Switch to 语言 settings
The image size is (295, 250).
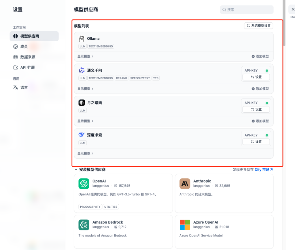coord(34,87)
